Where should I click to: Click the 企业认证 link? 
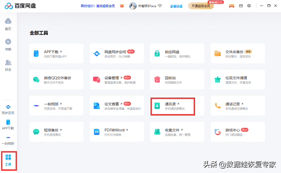[176, 6]
